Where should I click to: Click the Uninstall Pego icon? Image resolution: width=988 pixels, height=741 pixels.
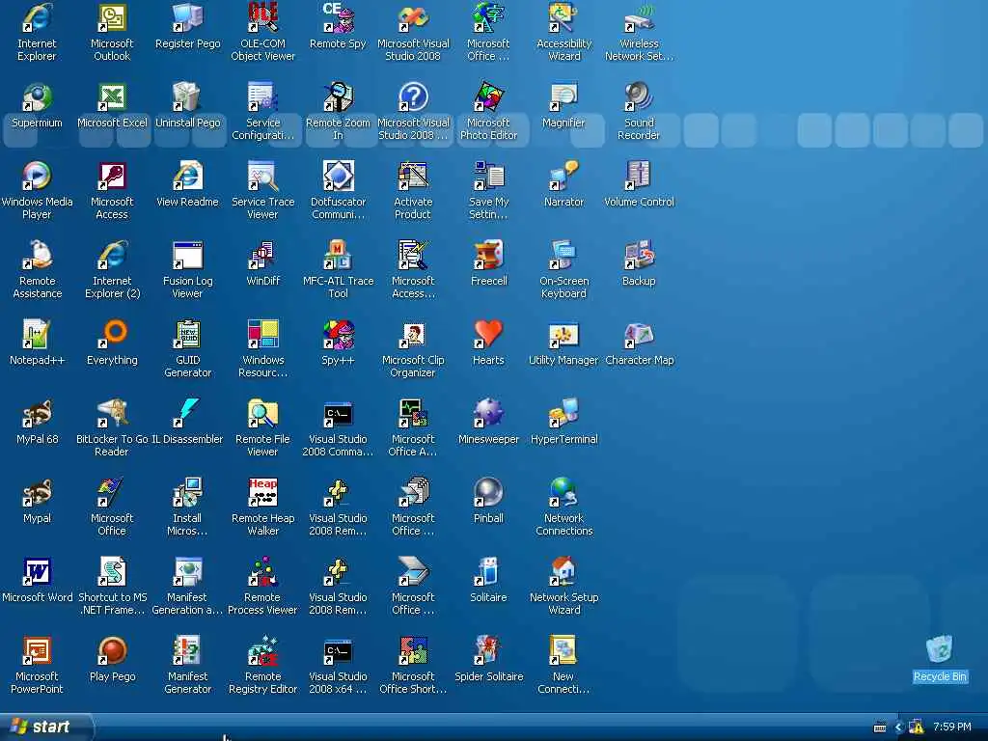pos(188,97)
